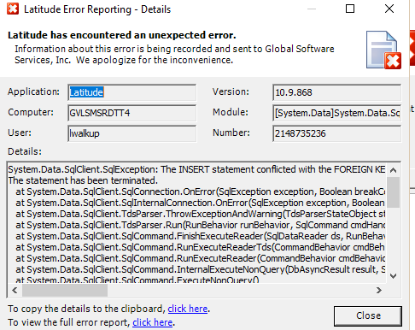Close the dialog with the title bar X

pyautogui.click(x=389, y=9)
